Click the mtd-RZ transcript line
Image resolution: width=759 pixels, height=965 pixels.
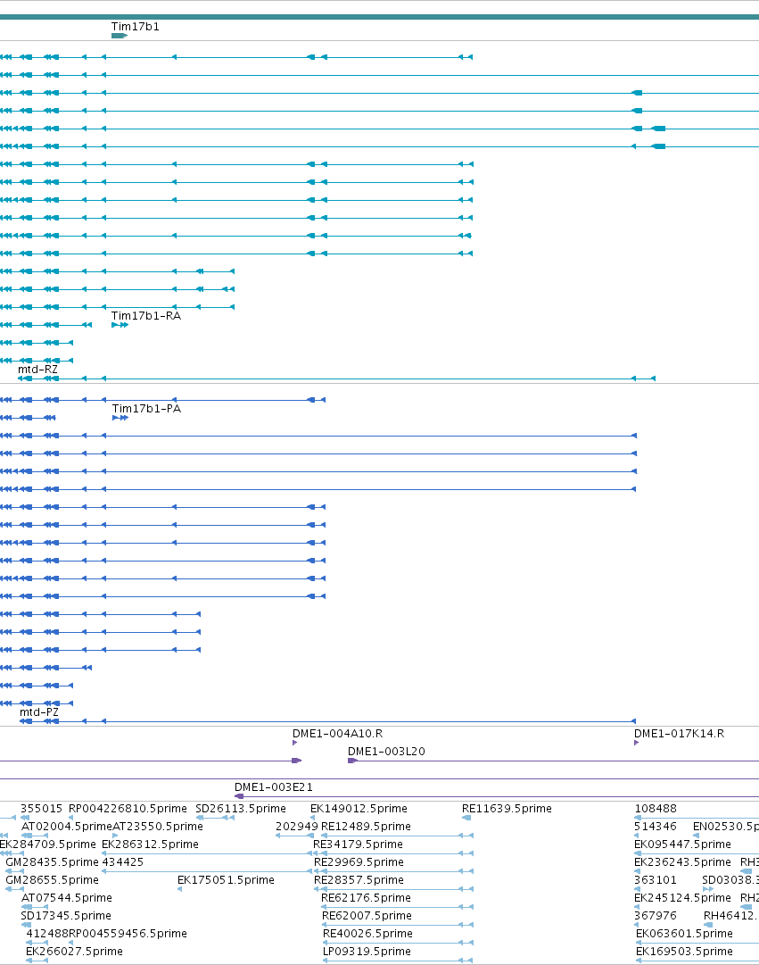336,379
